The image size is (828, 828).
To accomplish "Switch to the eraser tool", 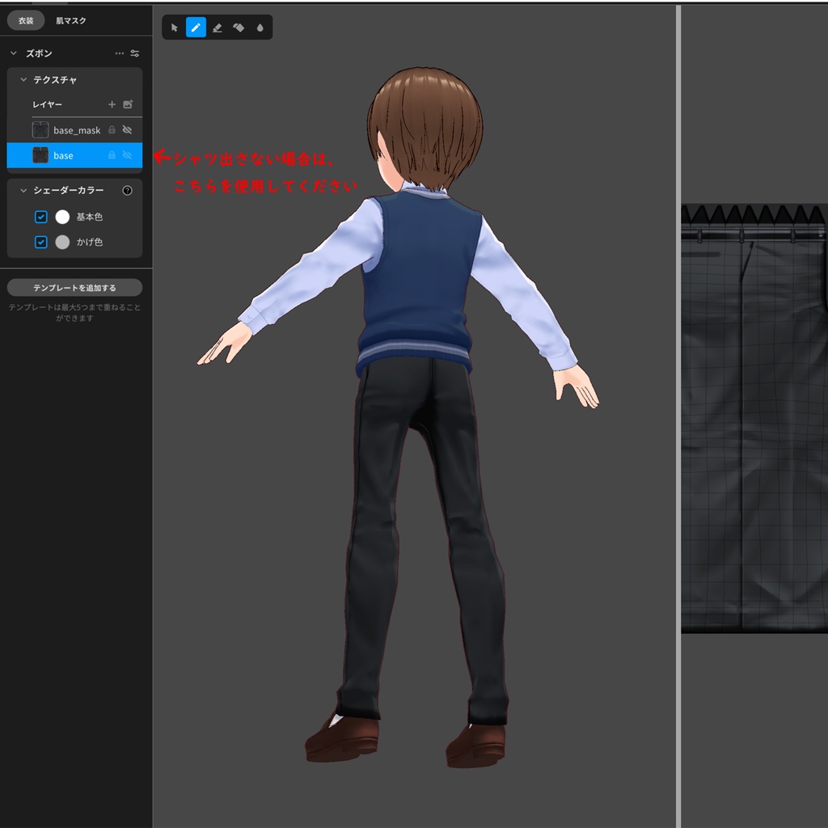I will 217,27.
